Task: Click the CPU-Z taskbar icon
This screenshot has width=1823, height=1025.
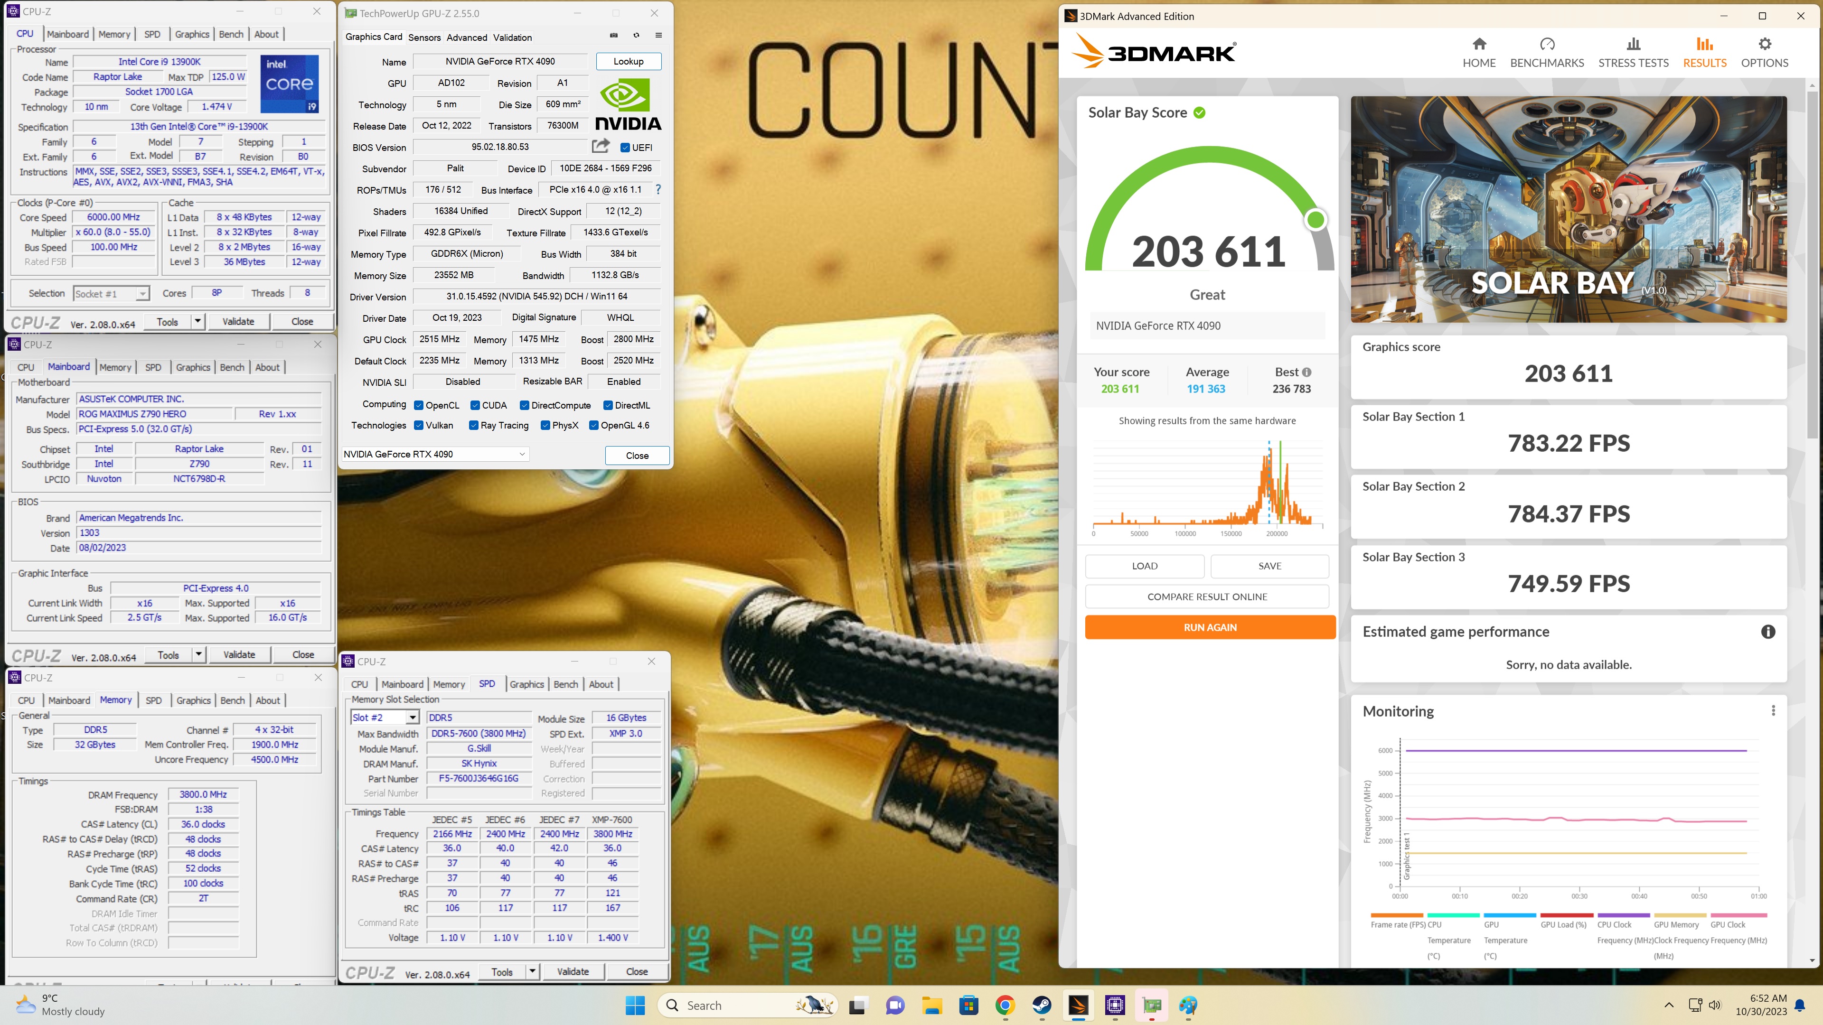Action: pos(1115,1005)
